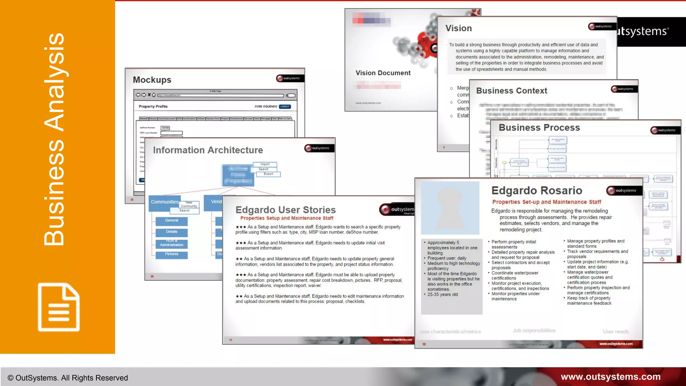Click the search pill in the mockup browser
This screenshot has height=386, width=686.
click(291, 95)
